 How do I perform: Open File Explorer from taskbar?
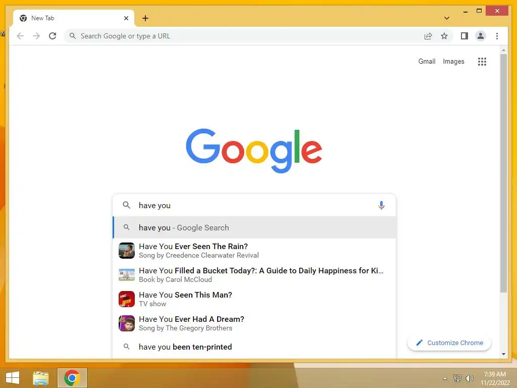pos(41,378)
